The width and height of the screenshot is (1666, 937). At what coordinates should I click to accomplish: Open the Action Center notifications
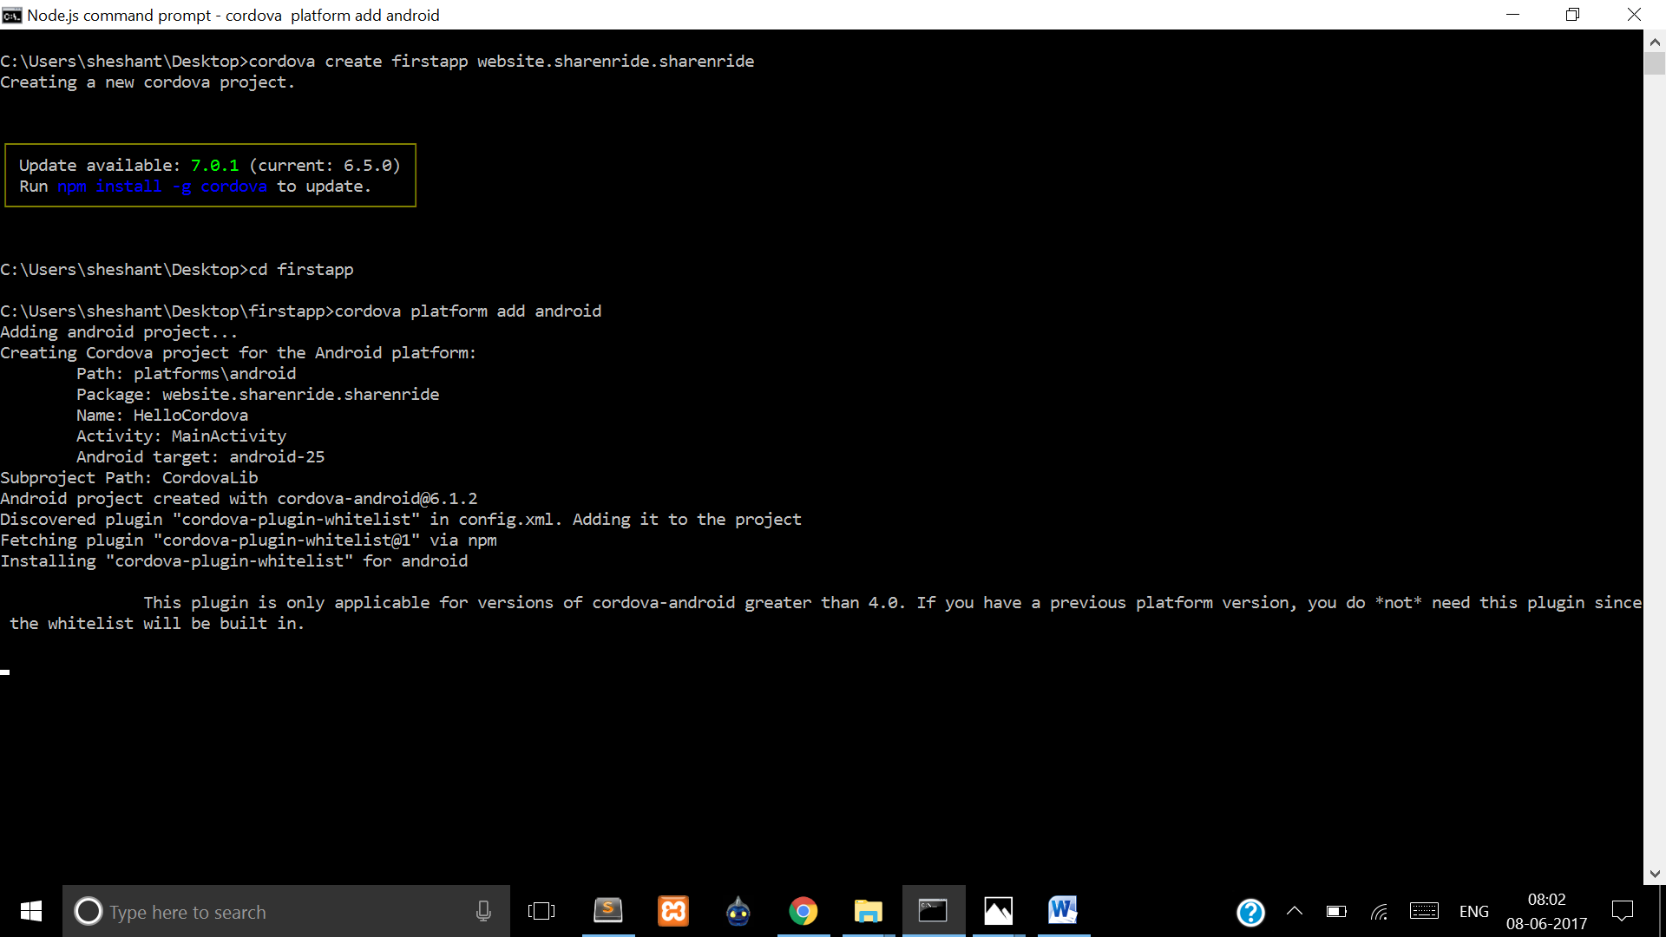coord(1622,911)
